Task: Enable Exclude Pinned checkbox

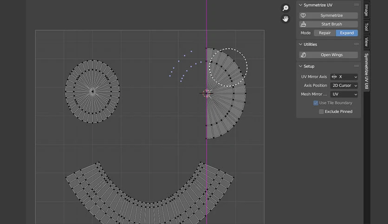Action: 321,112
